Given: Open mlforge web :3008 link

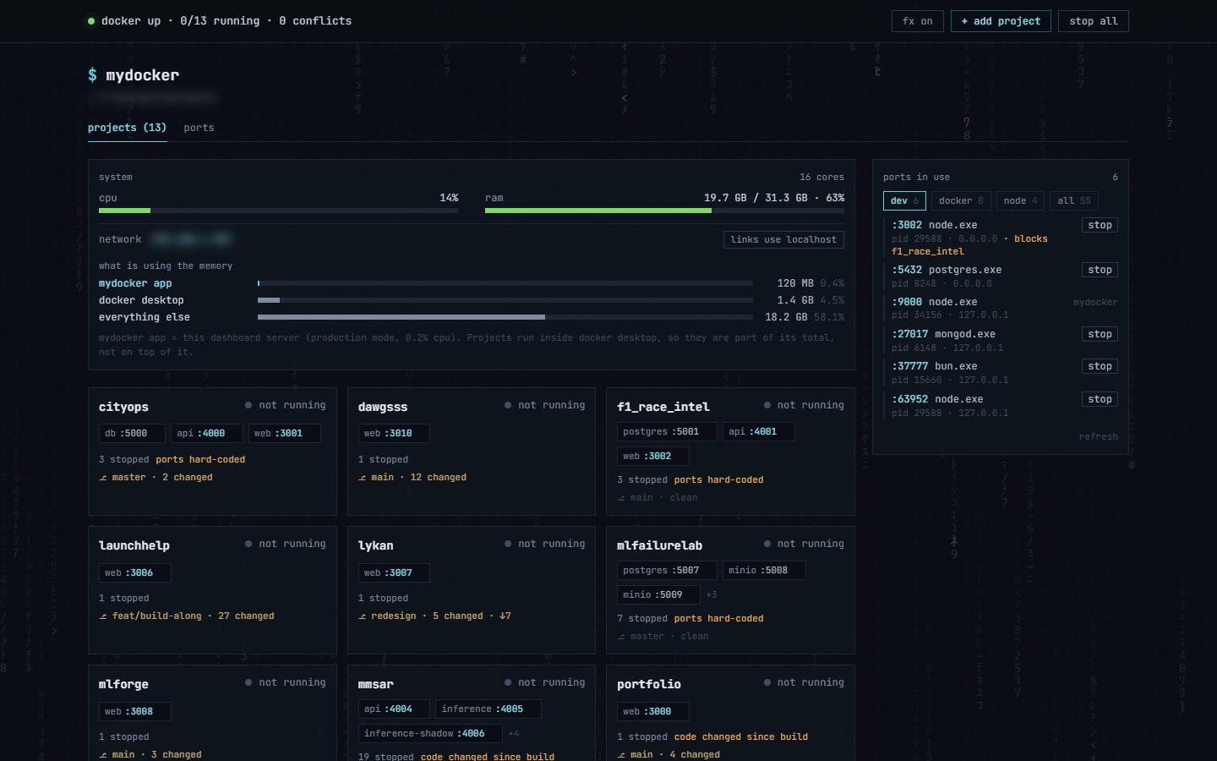Looking at the screenshot, I should (135, 712).
